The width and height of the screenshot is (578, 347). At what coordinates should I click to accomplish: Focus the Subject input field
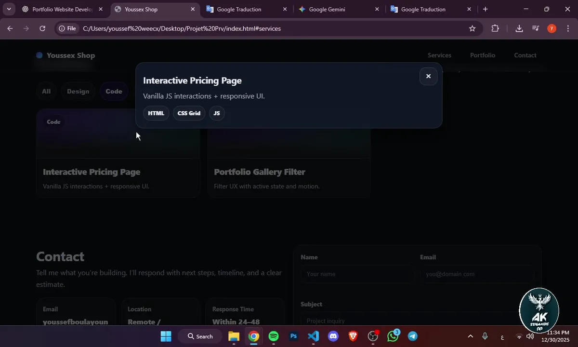[417, 320]
